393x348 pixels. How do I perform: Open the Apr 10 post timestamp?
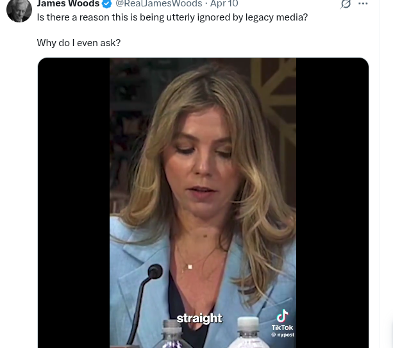224,4
